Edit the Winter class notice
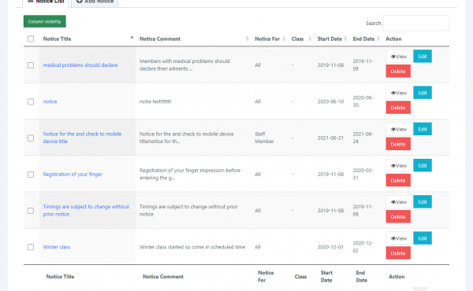Screen dimensions: 473x291 423,238
